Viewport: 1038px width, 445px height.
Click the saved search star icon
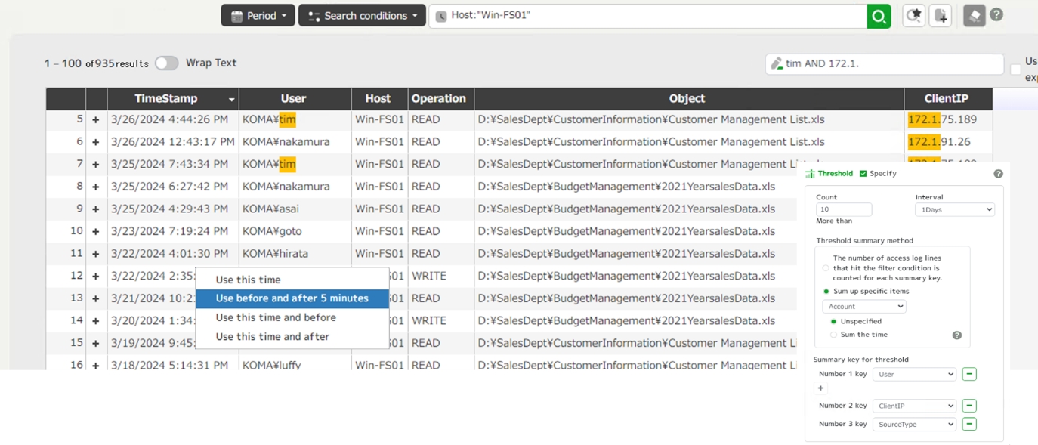[914, 16]
